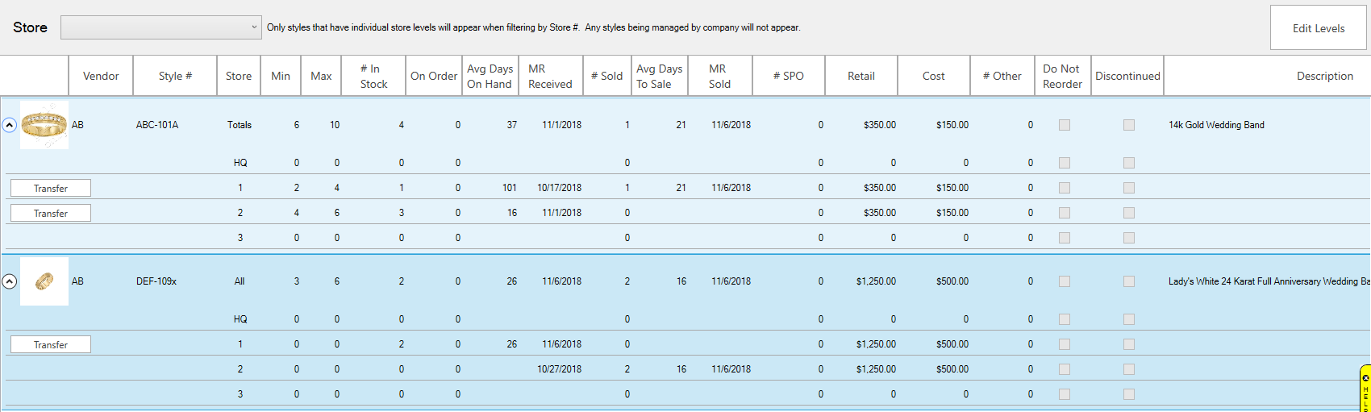Click the Edit Levels button
The width and height of the screenshot is (1371, 412).
pos(1318,28)
